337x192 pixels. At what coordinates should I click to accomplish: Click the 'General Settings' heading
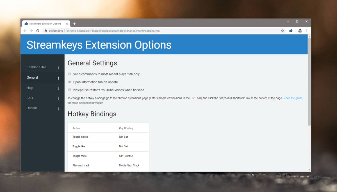click(x=92, y=63)
